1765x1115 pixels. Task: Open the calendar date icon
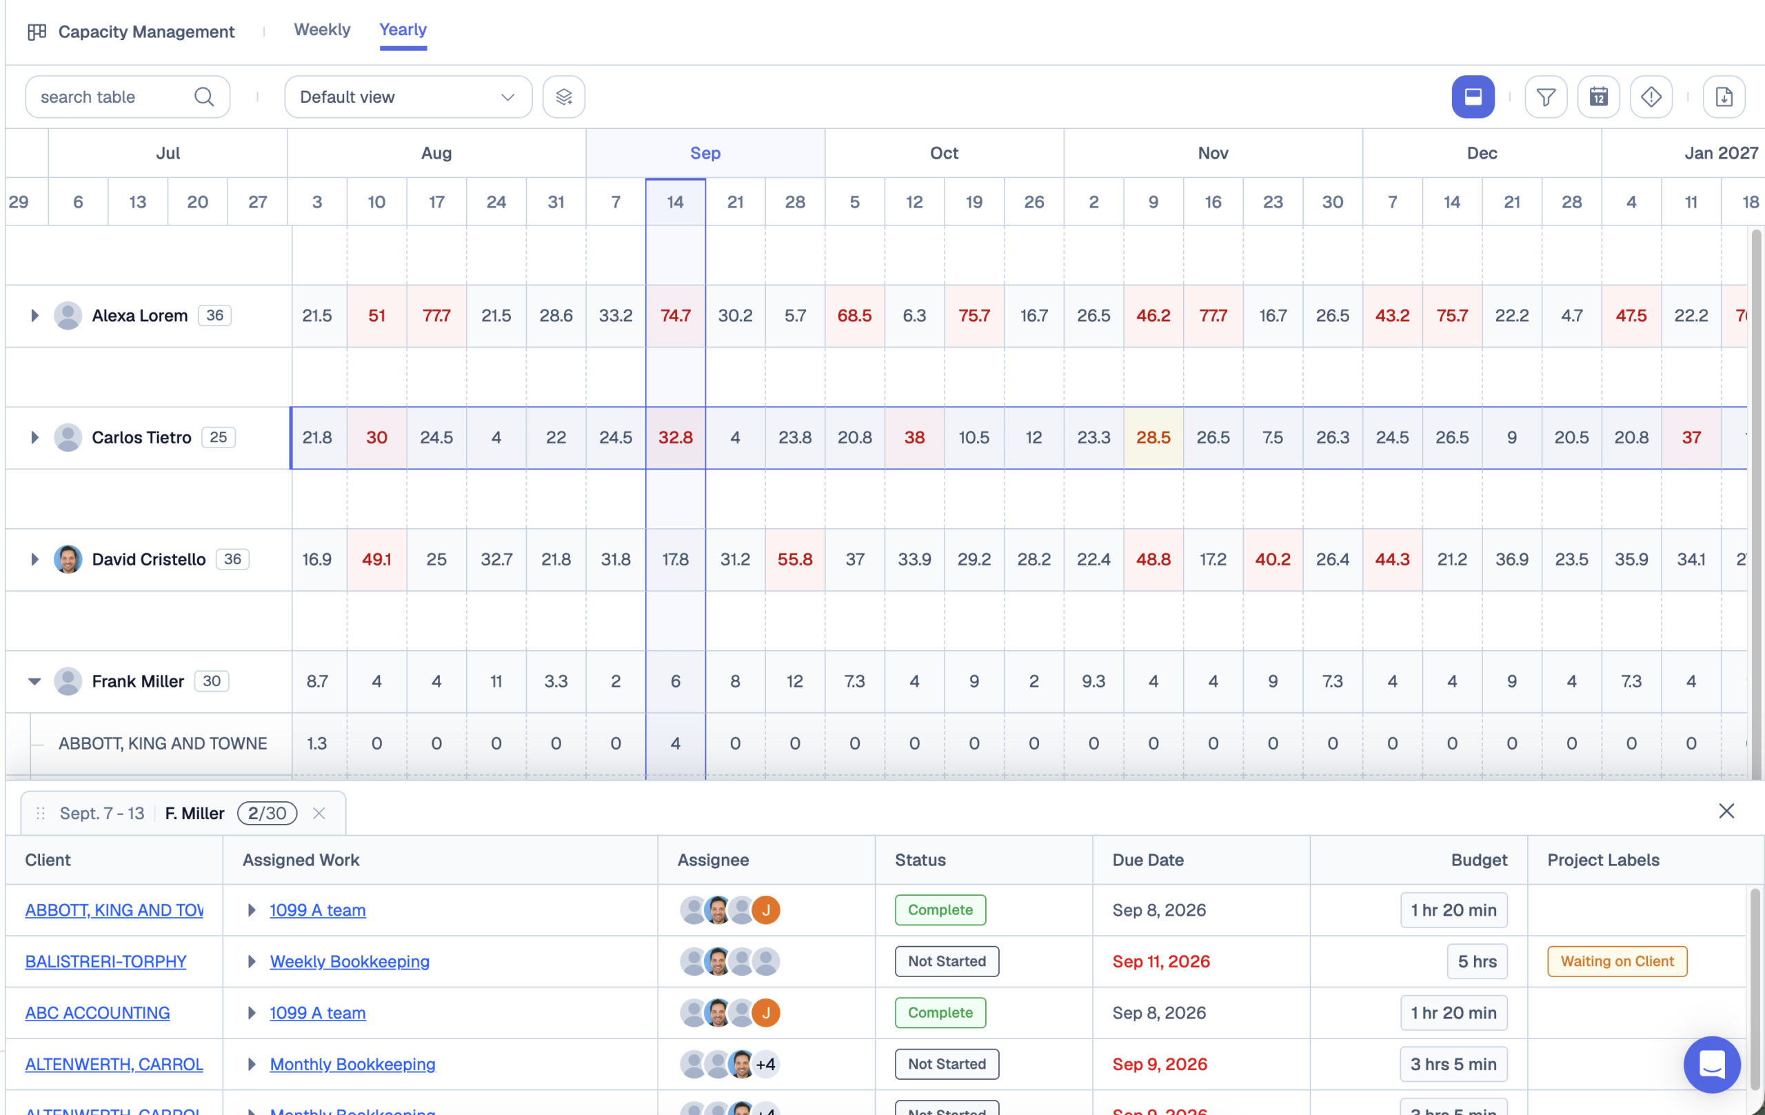tap(1599, 97)
